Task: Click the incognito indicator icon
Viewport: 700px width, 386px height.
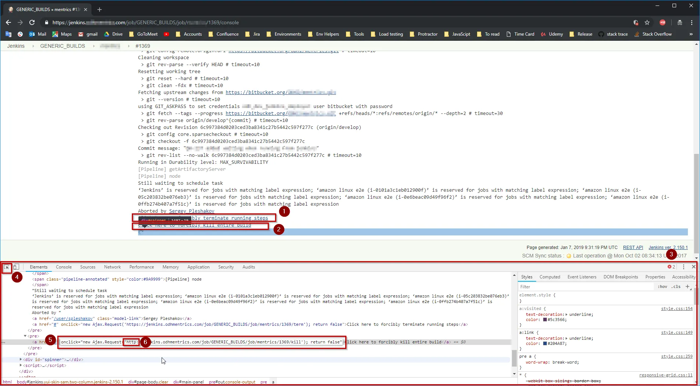Action: (x=680, y=22)
